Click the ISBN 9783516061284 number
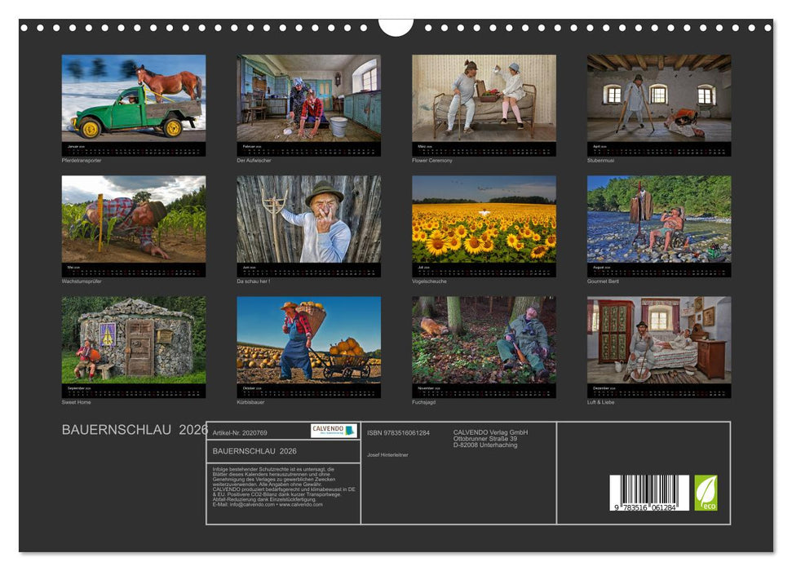 [x=398, y=433]
